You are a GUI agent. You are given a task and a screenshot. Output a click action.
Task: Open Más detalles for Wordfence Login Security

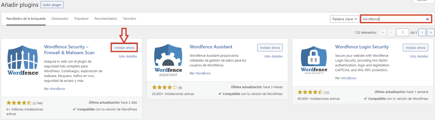click(419, 56)
